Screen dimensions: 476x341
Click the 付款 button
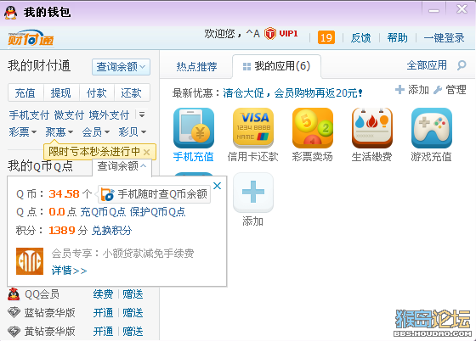click(x=97, y=92)
